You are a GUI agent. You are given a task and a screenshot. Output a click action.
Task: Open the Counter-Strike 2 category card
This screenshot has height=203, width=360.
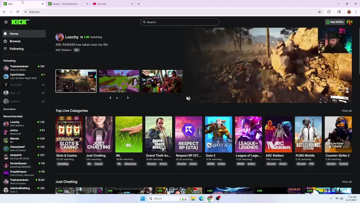(338, 134)
